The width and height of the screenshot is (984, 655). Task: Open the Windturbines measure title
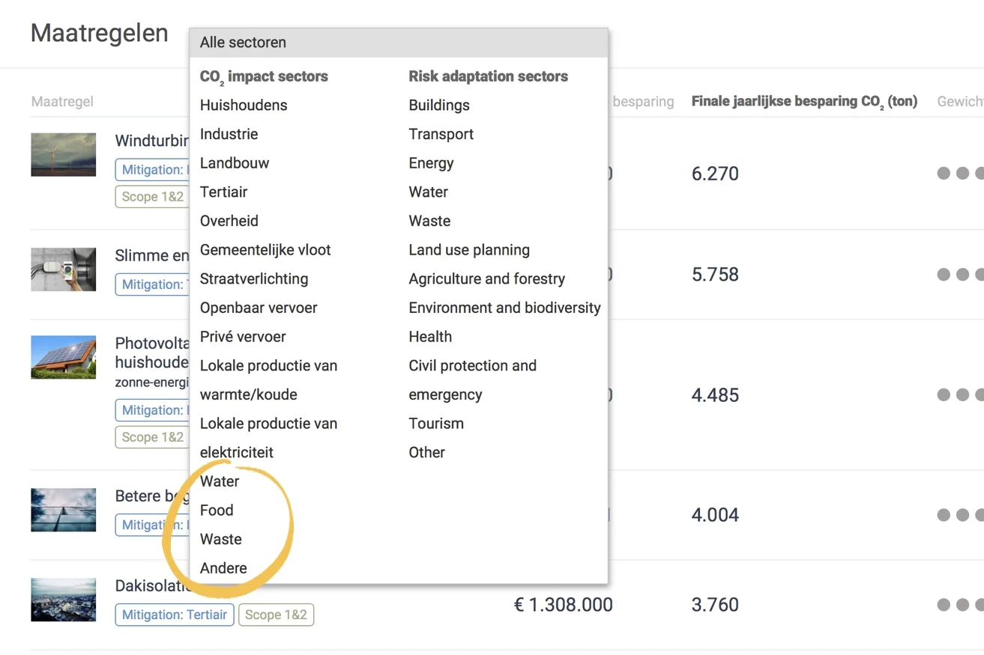click(x=152, y=141)
